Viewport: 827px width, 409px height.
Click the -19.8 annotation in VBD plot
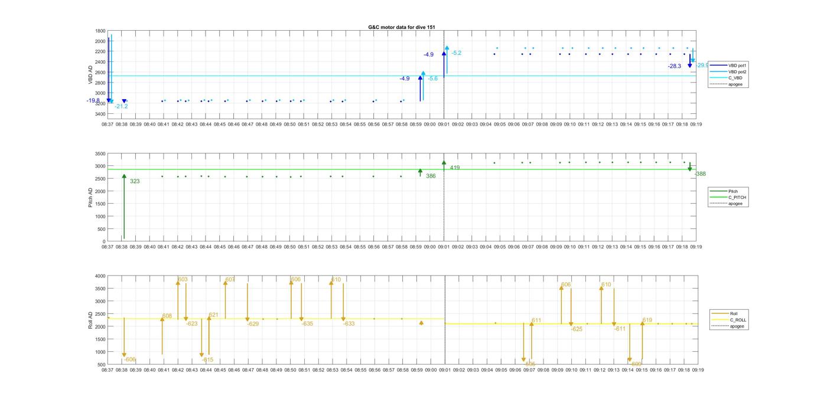(x=93, y=101)
